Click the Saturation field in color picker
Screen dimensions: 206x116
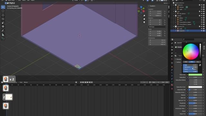tap(190, 67)
